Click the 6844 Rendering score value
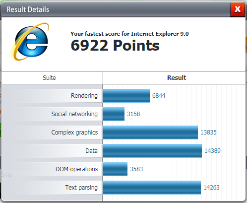Screen dimensions: 247x203 [x=159, y=96]
